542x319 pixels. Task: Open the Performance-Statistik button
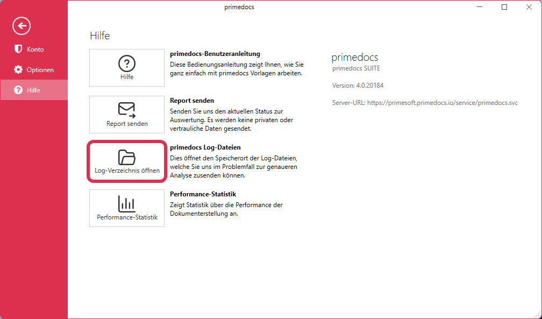pyautogui.click(x=127, y=208)
